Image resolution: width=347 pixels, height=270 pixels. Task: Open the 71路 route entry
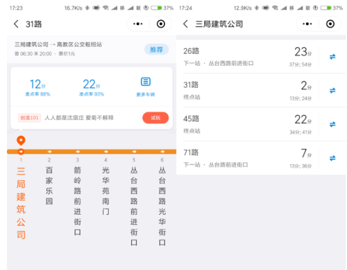coord(248,158)
